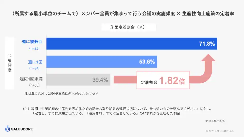
Task: Click the SALESCORE wordmark text
Action: [x=22, y=129]
